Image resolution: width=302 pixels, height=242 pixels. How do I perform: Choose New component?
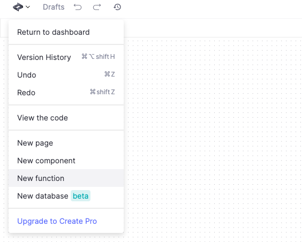tap(66, 161)
